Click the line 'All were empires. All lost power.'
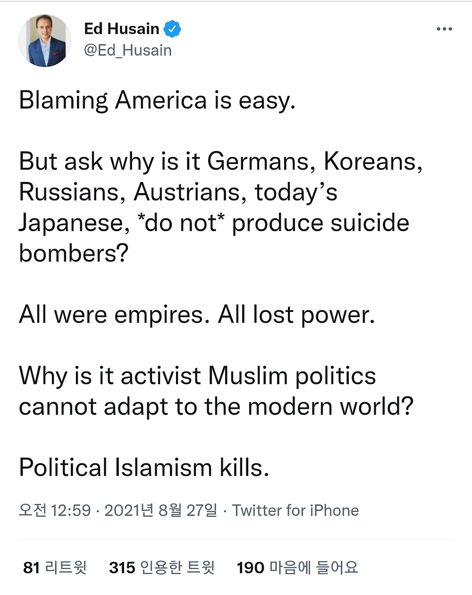This screenshot has width=472, height=595. tap(197, 315)
